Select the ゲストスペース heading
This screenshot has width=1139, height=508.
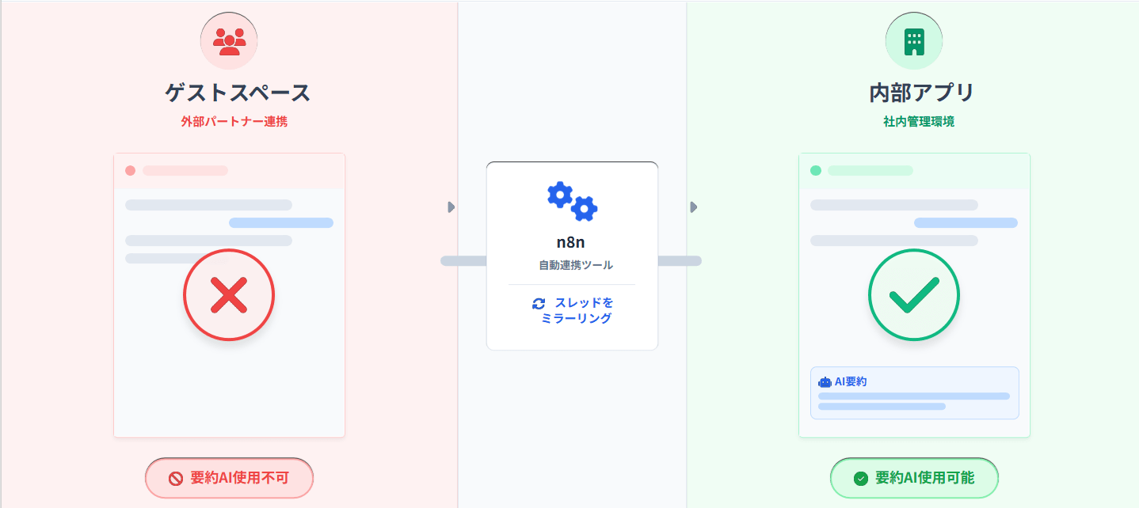[238, 93]
